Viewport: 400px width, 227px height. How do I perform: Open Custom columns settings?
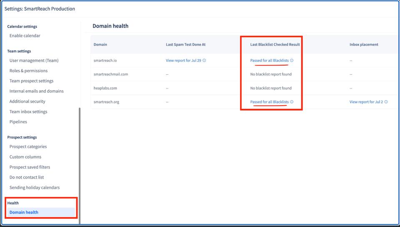25,157
